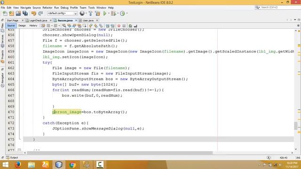
Task: Close the Succes.java tab
Action: [x=76, y=20]
